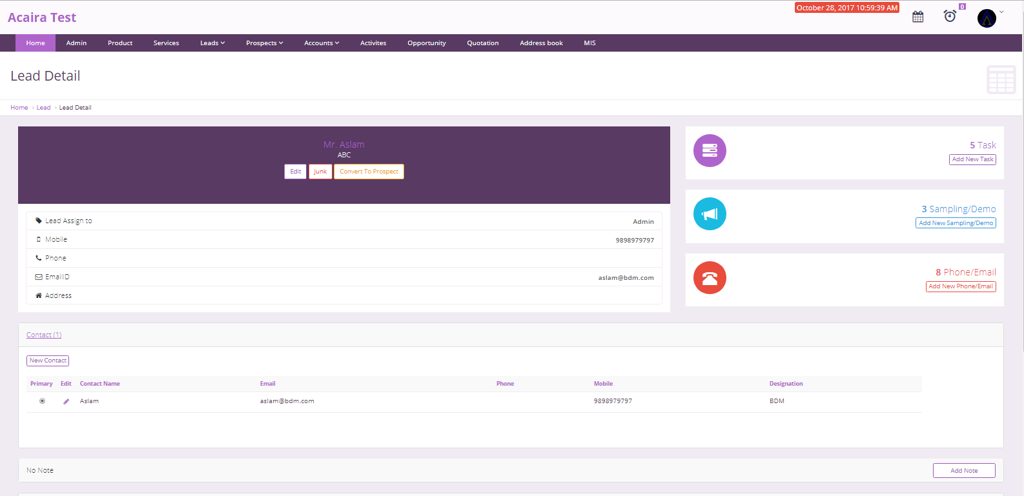Click the table grid icon beside Lead Detail

pyautogui.click(x=1001, y=79)
